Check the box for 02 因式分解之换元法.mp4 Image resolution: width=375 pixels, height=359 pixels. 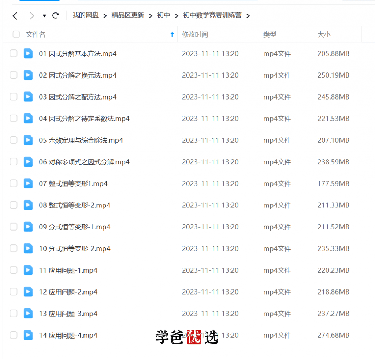coord(14,75)
